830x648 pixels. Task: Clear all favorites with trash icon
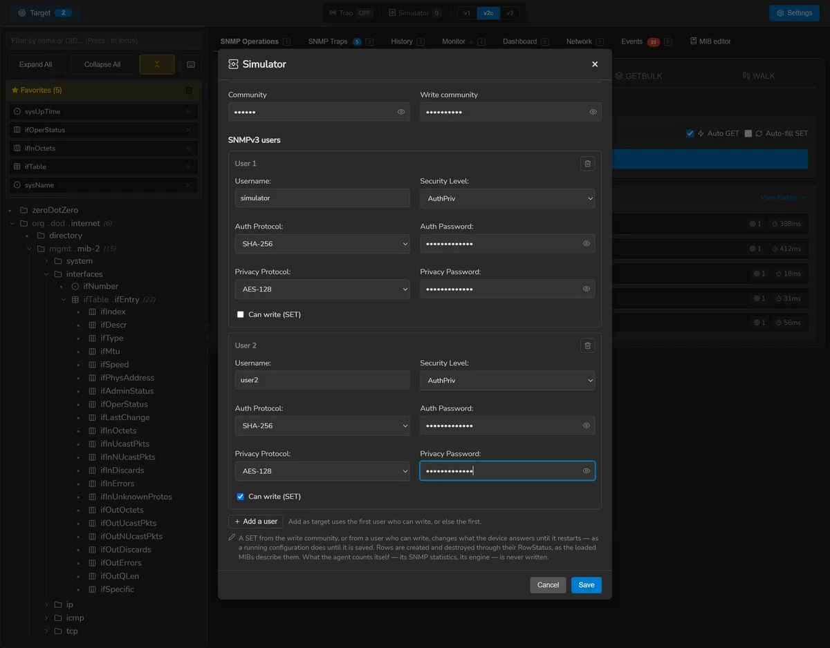click(x=189, y=90)
